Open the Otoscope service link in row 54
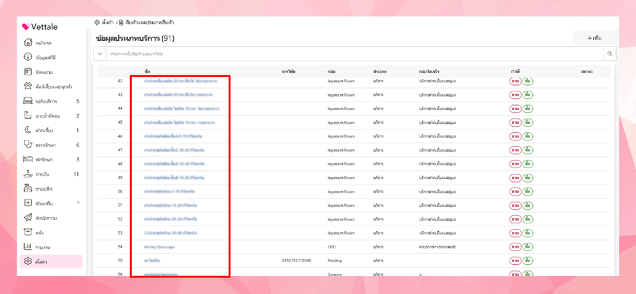 pos(160,247)
